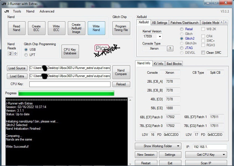Click Scan IP button
This screenshot has width=234, height=166.
206,163
